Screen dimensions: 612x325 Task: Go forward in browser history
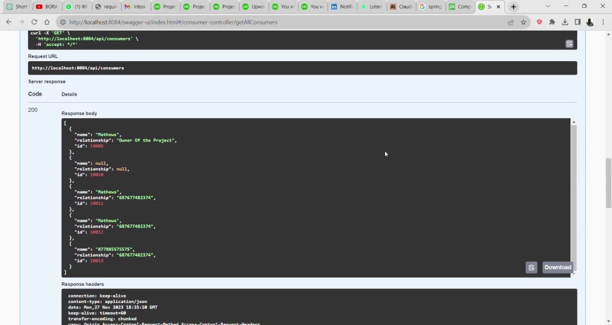[21, 22]
